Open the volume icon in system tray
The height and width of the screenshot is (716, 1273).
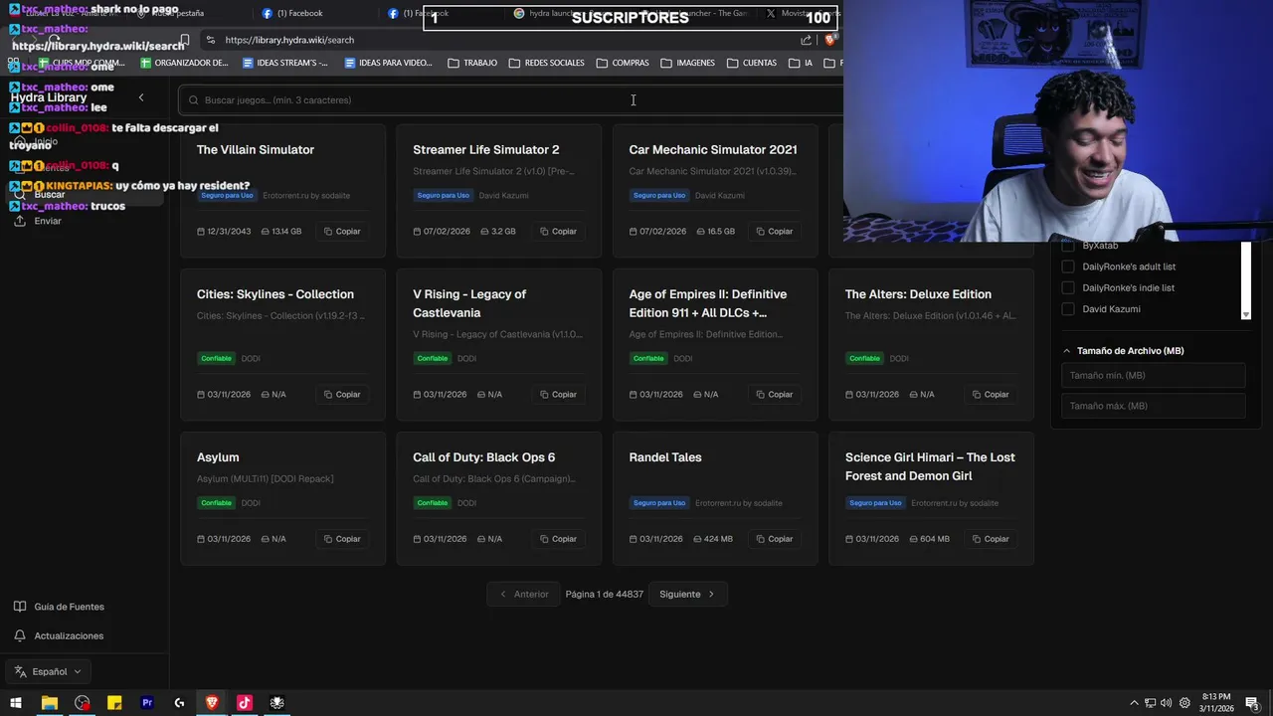[1166, 703]
